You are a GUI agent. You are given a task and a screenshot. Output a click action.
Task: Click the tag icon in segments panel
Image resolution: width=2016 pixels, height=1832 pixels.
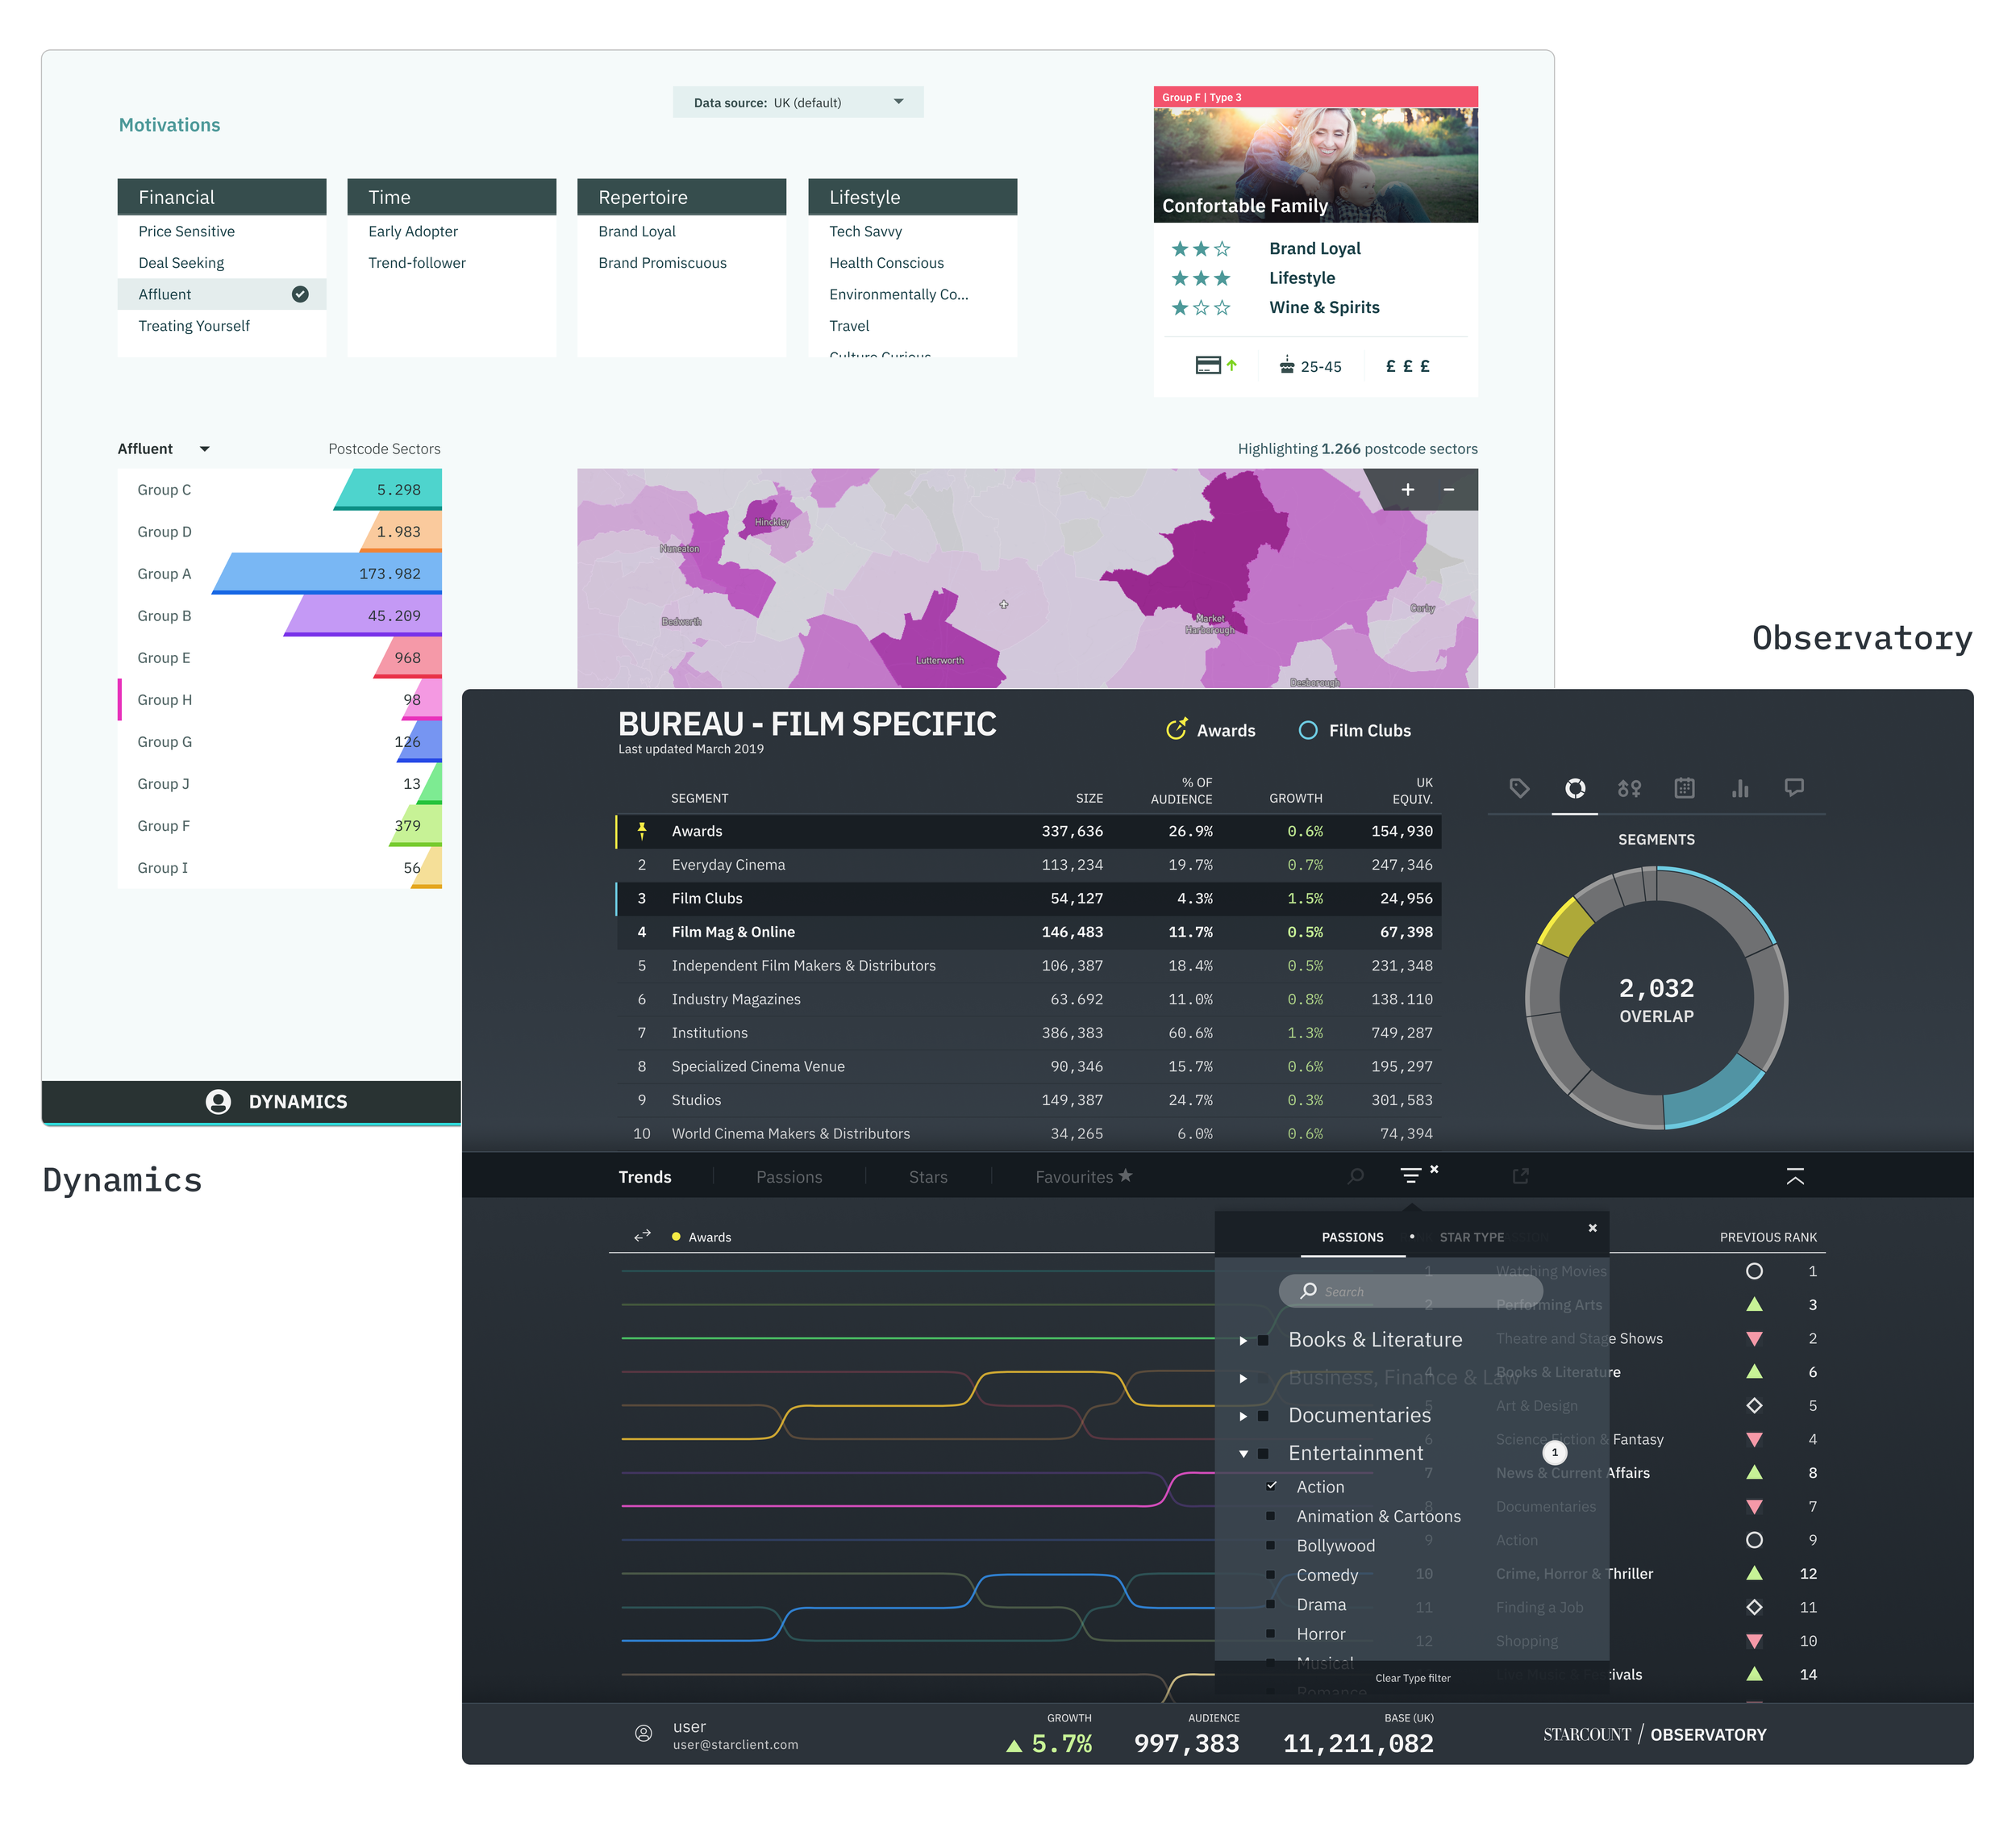pos(1519,788)
